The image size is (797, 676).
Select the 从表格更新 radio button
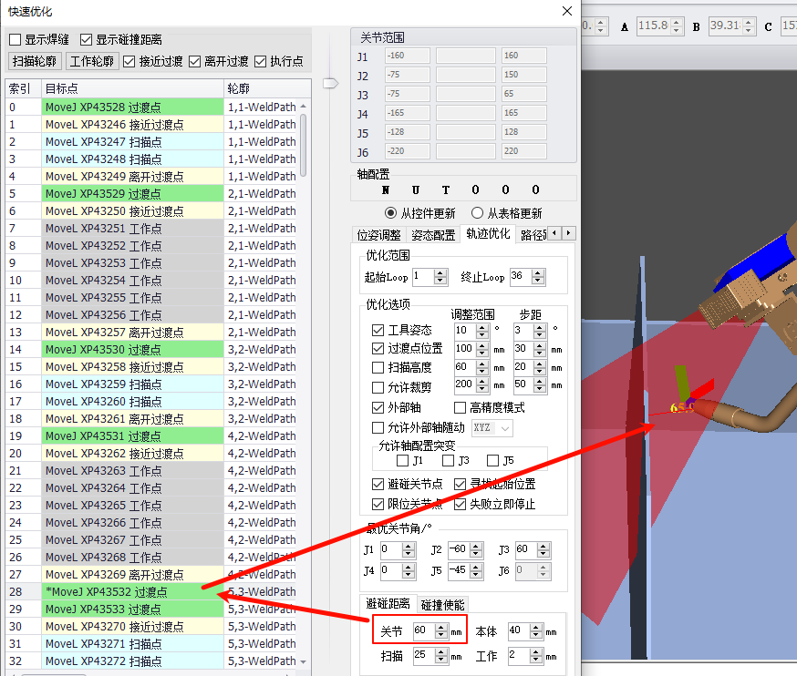point(477,213)
